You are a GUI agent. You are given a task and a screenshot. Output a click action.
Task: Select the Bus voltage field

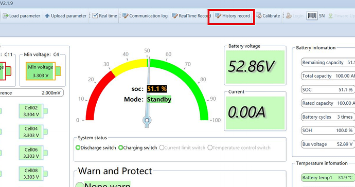328,144
